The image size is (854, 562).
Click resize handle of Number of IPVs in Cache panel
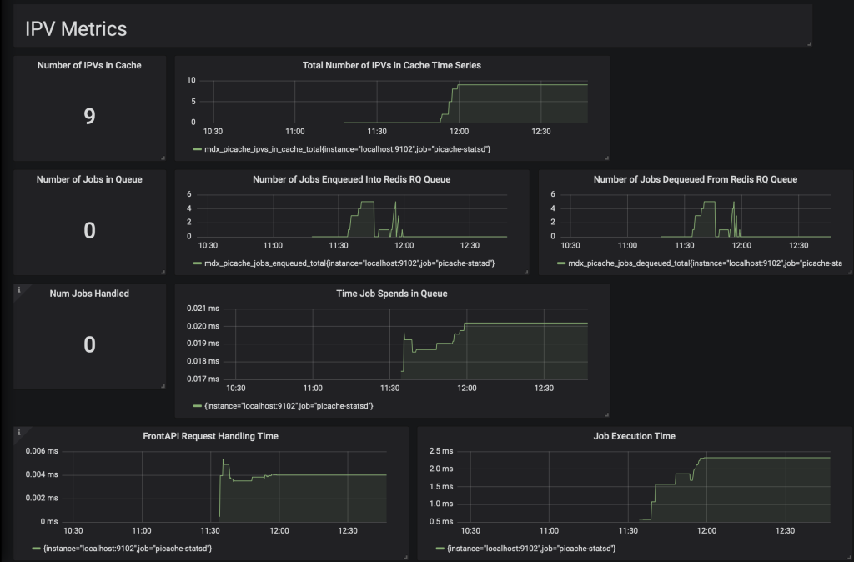(163, 157)
